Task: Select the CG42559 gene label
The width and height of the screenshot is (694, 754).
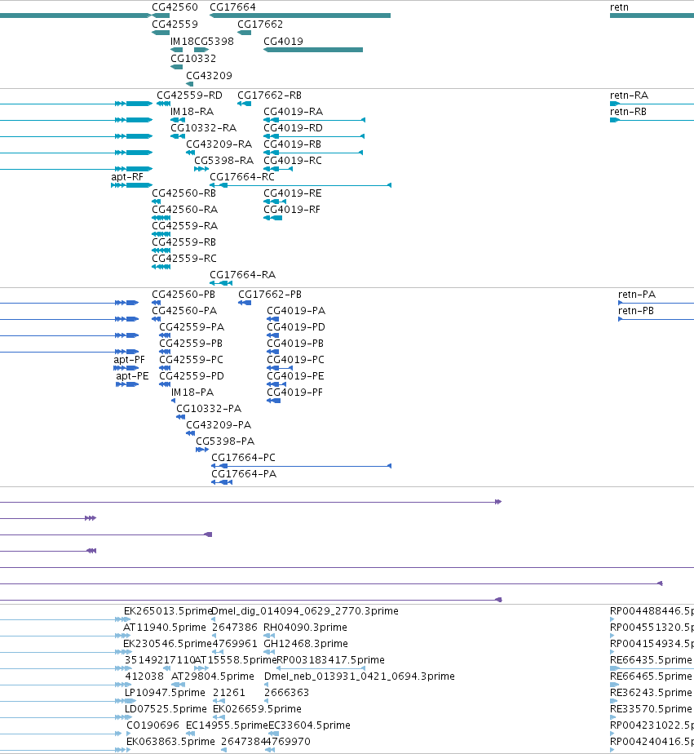Action: (175, 24)
